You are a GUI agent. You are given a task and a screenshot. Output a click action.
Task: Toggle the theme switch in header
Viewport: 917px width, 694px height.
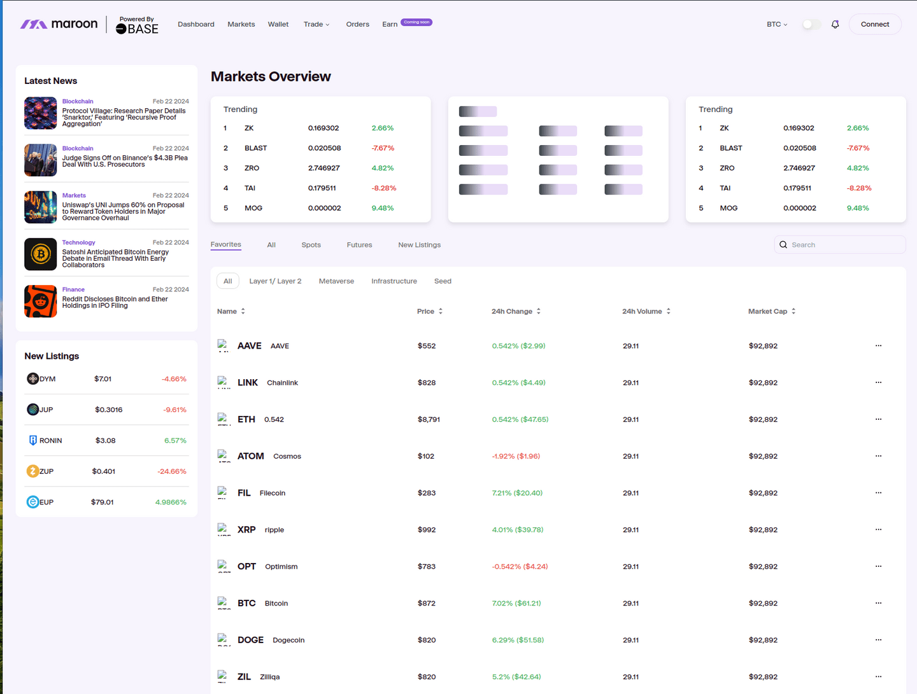(811, 24)
